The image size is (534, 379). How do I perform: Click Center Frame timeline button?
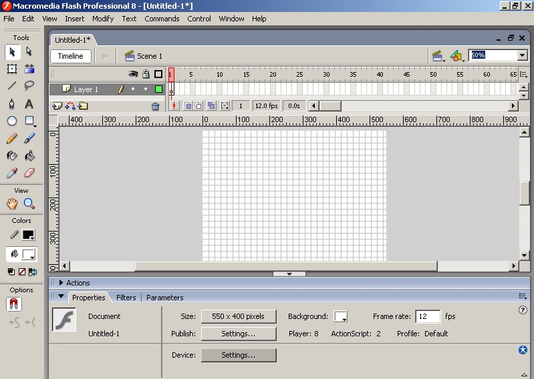click(x=174, y=105)
